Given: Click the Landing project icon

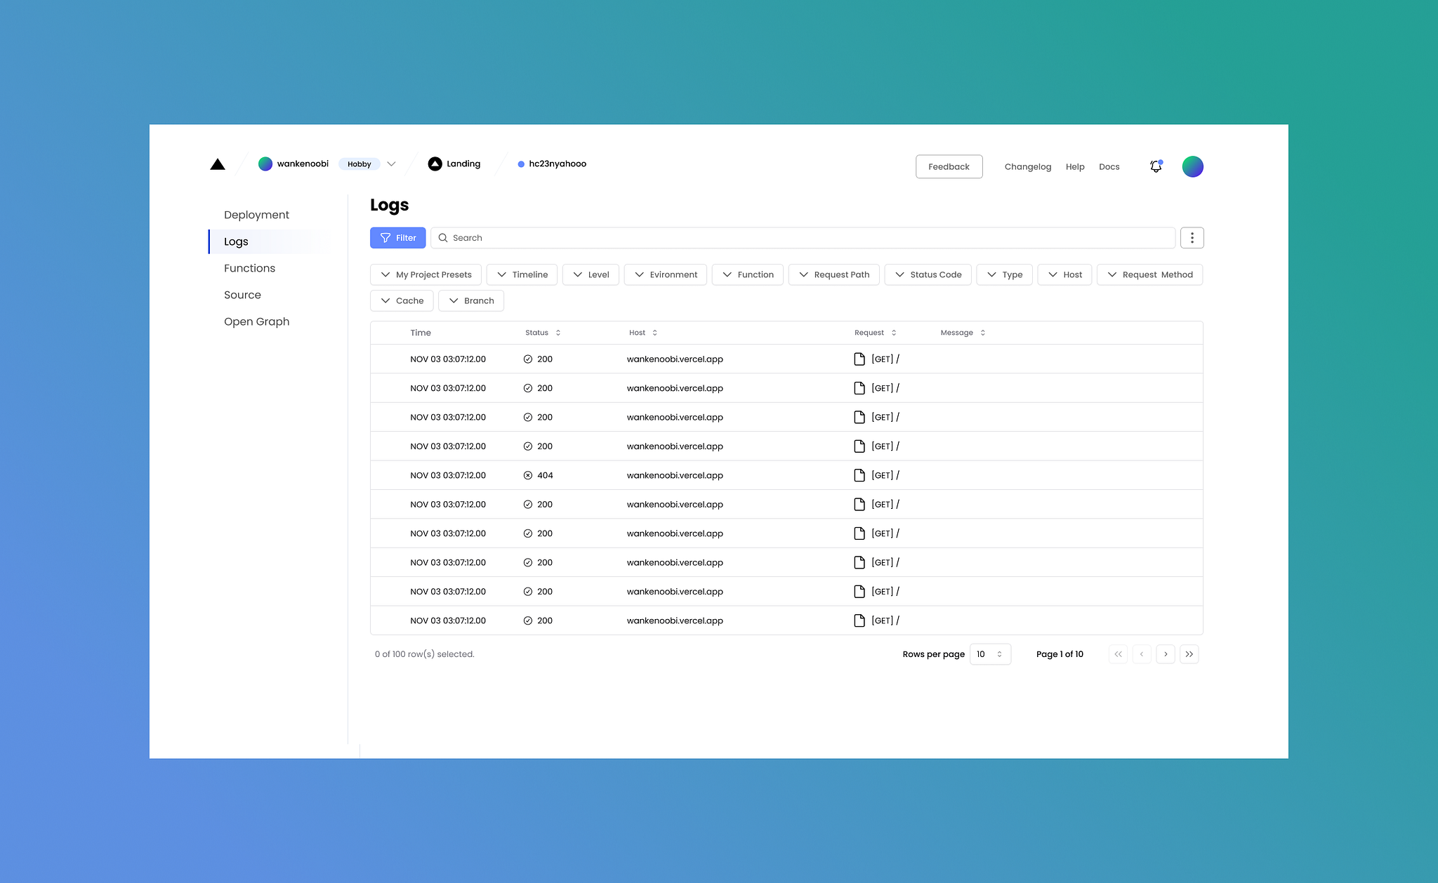Looking at the screenshot, I should 435,164.
